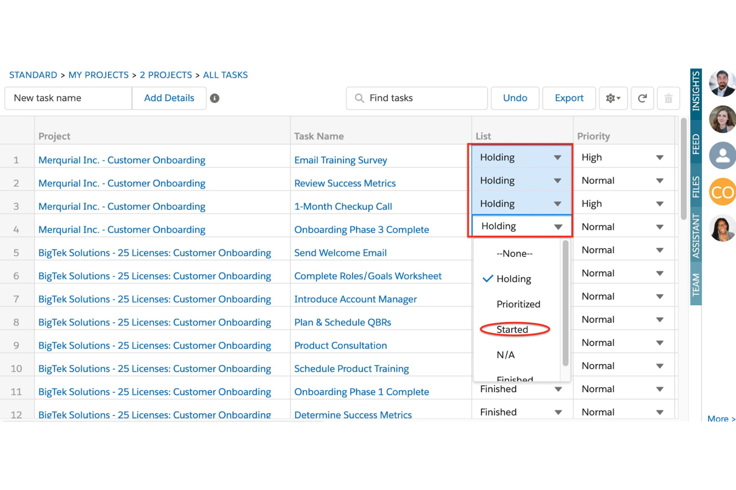Select Started from the List dropdown
This screenshot has width=736, height=490.
tap(512, 329)
